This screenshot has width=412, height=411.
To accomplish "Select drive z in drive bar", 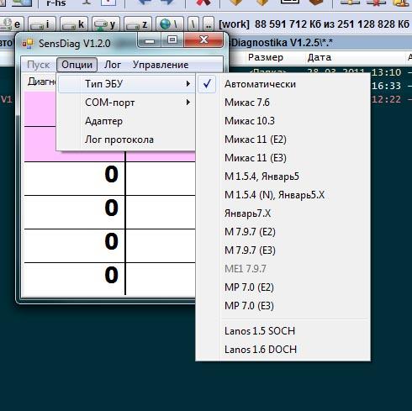I will click(x=138, y=24).
